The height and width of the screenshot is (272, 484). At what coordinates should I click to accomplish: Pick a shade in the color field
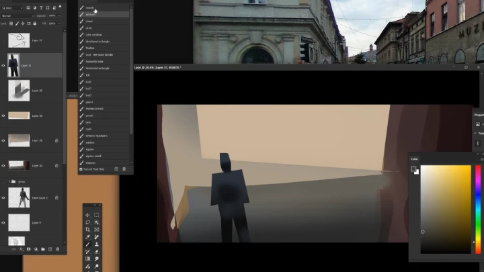(446, 210)
